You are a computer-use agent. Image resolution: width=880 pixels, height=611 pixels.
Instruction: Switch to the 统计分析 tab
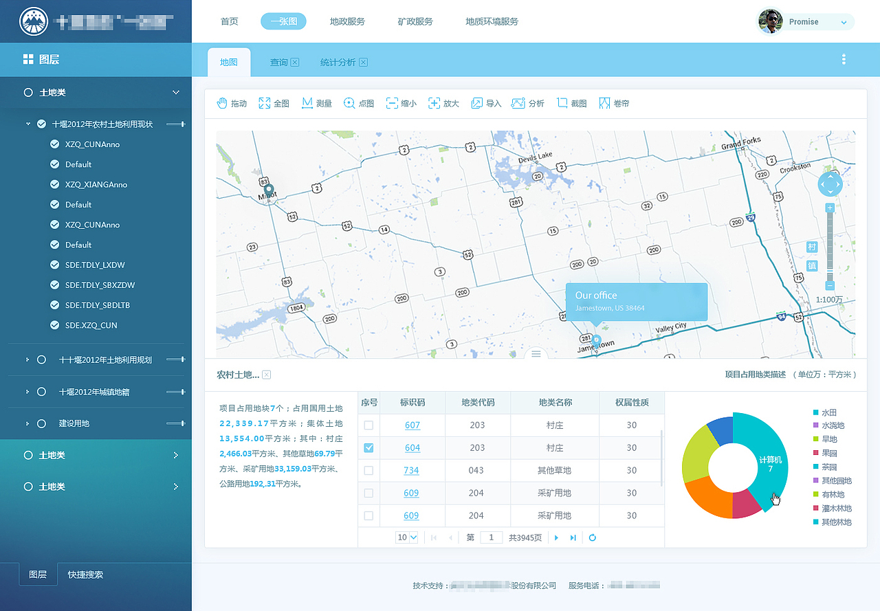click(338, 62)
